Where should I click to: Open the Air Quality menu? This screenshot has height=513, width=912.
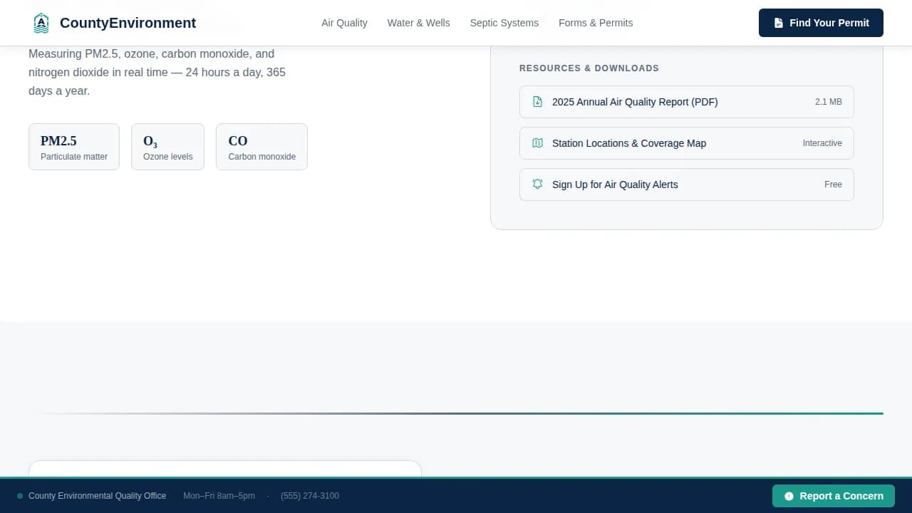coord(344,23)
